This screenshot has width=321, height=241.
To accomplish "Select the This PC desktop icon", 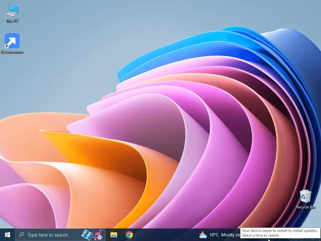I will point(12,13).
